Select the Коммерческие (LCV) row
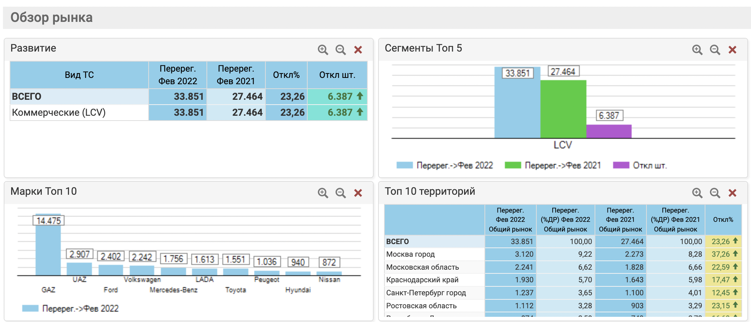 click(59, 112)
